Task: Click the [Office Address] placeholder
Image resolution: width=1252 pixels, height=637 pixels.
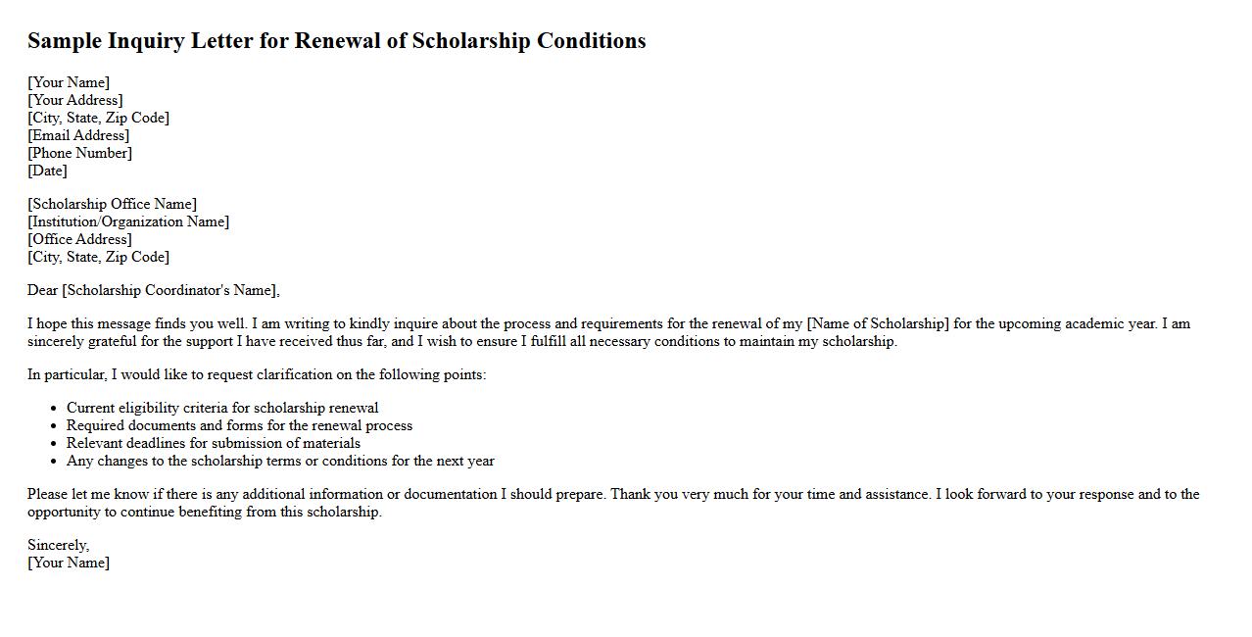Action: click(x=79, y=239)
